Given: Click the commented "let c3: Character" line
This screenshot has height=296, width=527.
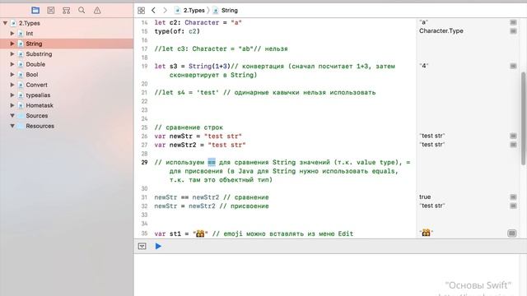Looking at the screenshot, I should (221, 49).
